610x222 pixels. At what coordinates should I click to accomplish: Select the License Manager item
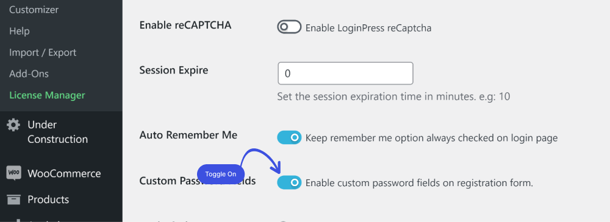pyautogui.click(x=47, y=95)
